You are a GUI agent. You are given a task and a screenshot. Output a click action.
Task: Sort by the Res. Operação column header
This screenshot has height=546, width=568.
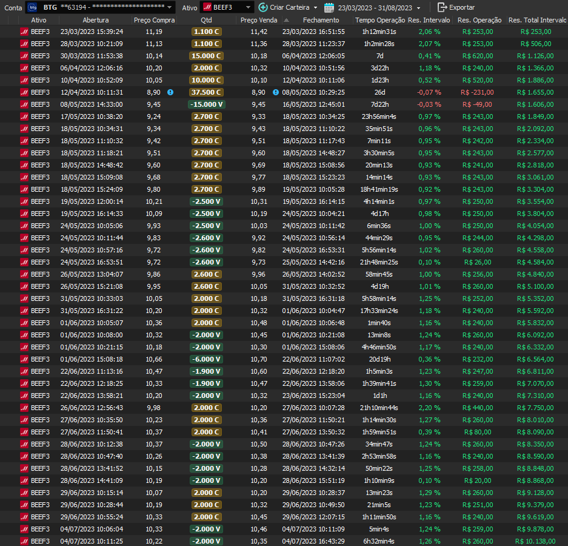pos(479,20)
